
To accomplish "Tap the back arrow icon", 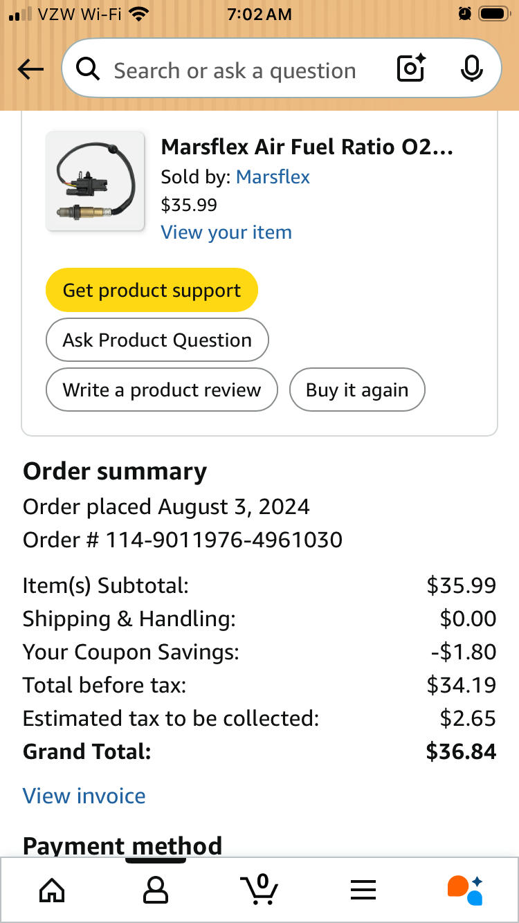I will coord(30,69).
